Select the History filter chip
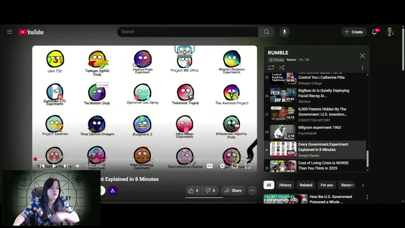405x228 pixels. click(x=285, y=185)
